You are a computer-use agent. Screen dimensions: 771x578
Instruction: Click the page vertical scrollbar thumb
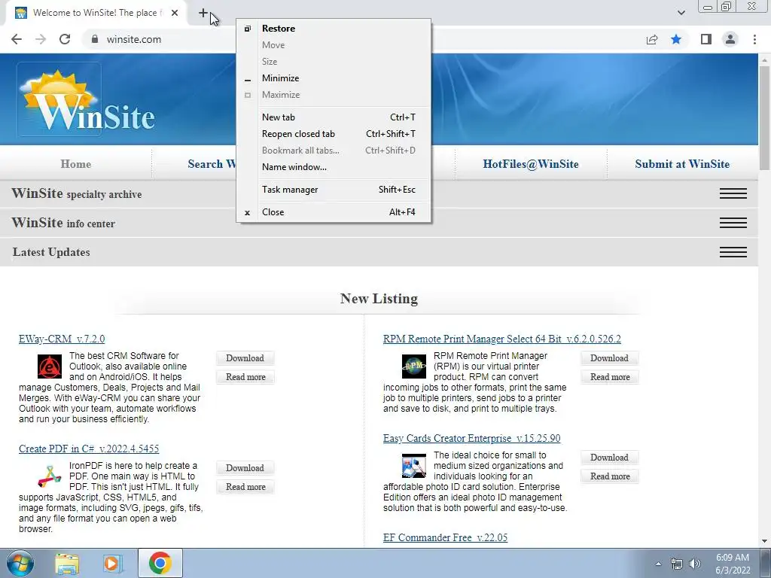tap(765, 118)
